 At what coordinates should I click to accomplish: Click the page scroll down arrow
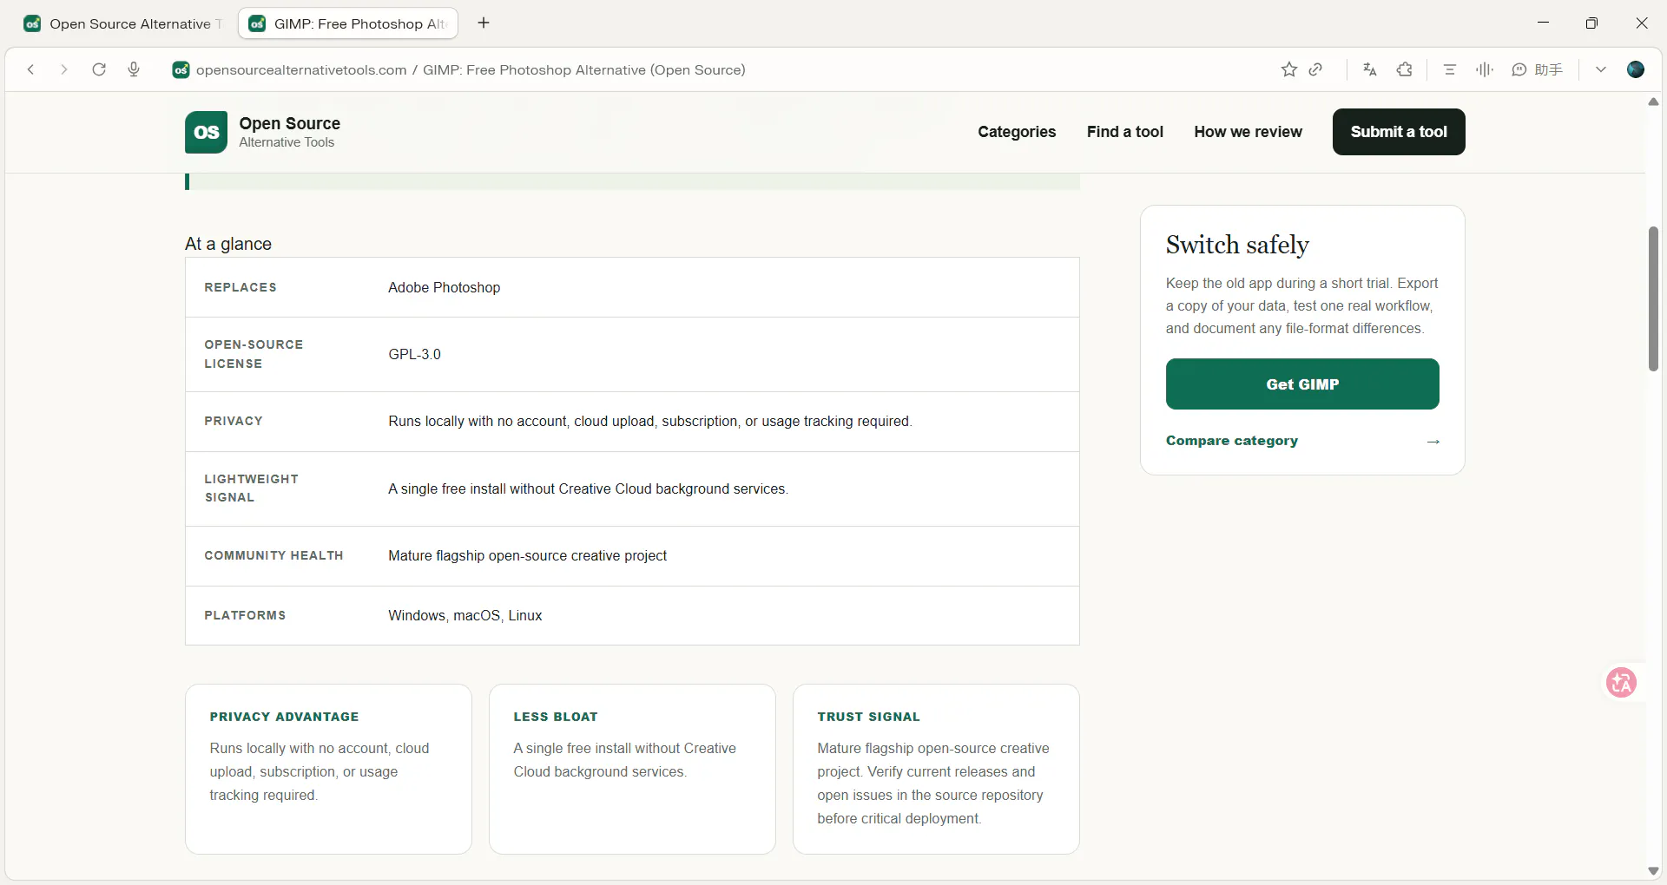1653,871
